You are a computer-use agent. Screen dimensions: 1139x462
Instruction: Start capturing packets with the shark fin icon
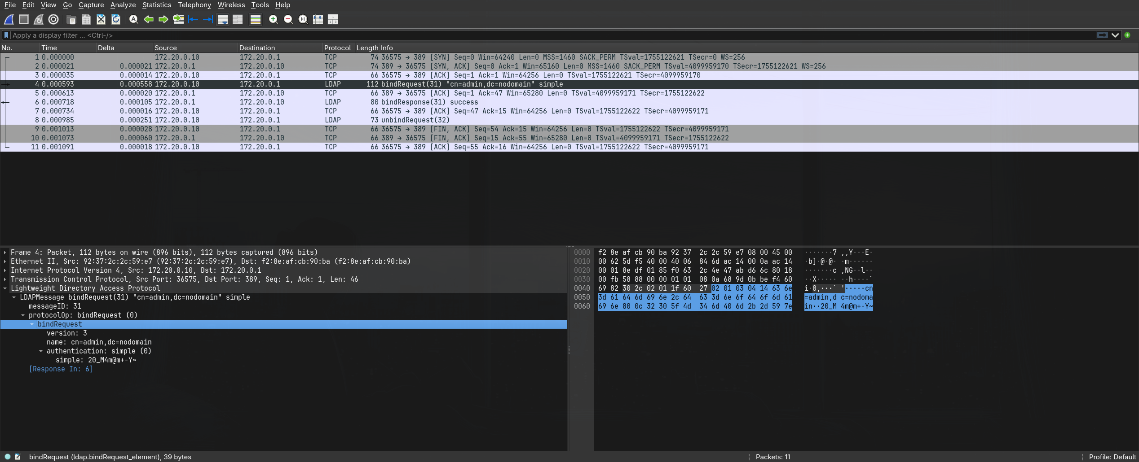point(9,19)
